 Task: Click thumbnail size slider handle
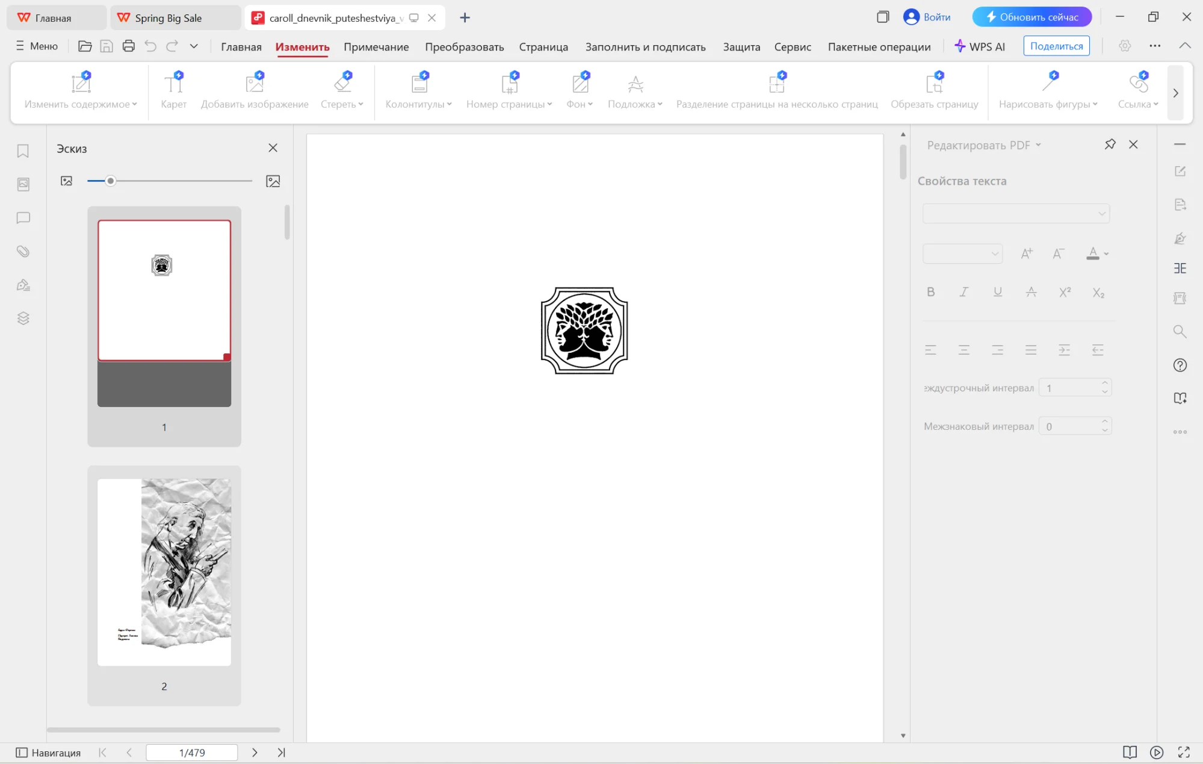[x=110, y=181]
